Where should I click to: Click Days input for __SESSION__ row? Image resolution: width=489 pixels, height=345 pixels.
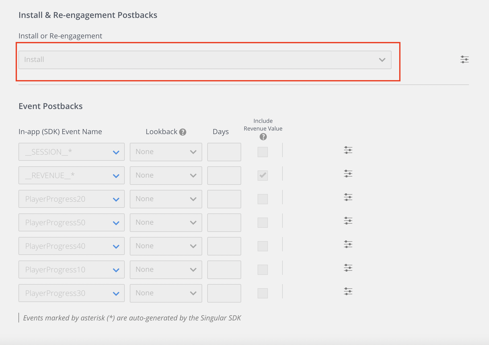click(x=224, y=152)
